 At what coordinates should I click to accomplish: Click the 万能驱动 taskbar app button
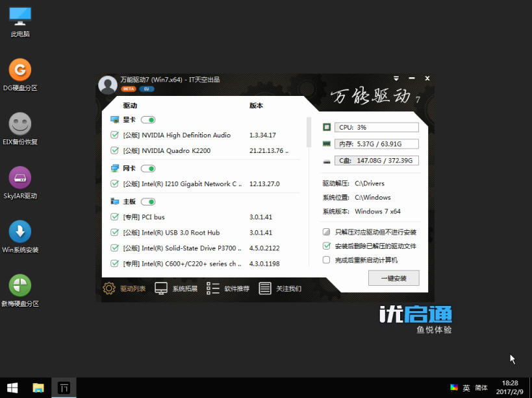(x=64, y=388)
